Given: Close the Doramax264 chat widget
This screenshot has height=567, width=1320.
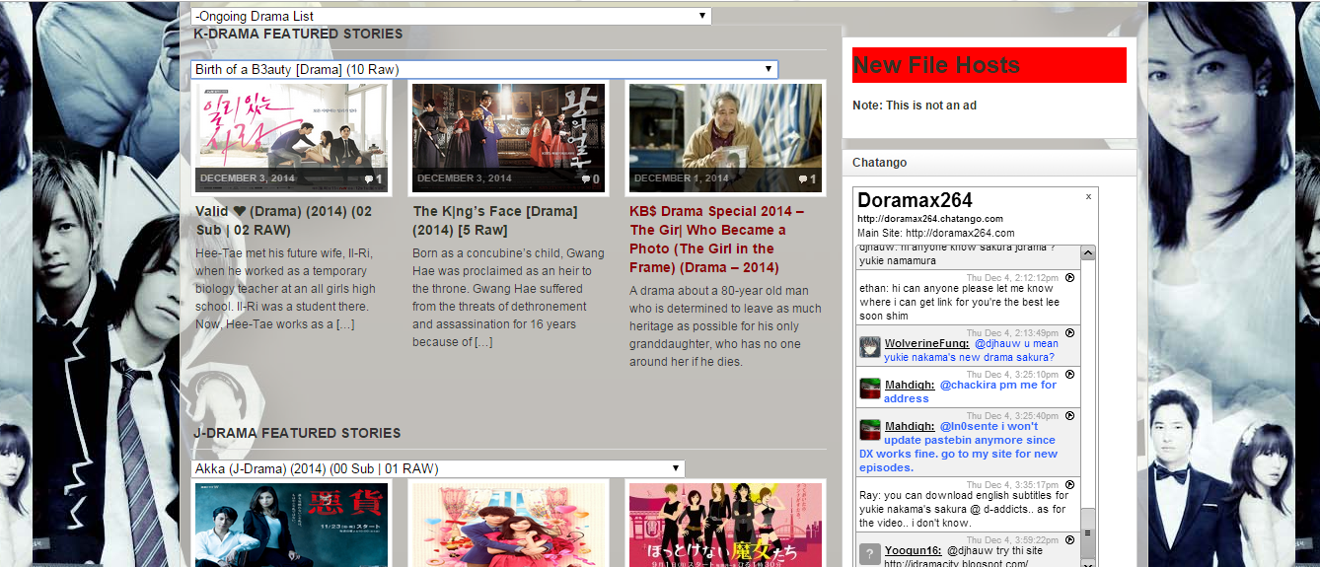Looking at the screenshot, I should [1088, 196].
